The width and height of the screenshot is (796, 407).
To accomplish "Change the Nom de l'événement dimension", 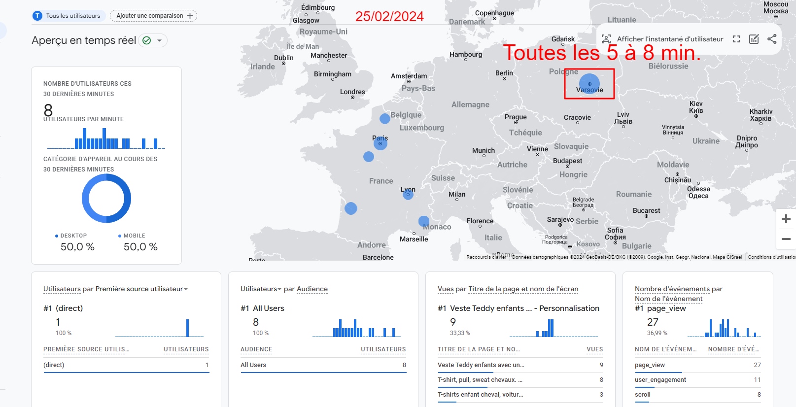I will point(669,299).
